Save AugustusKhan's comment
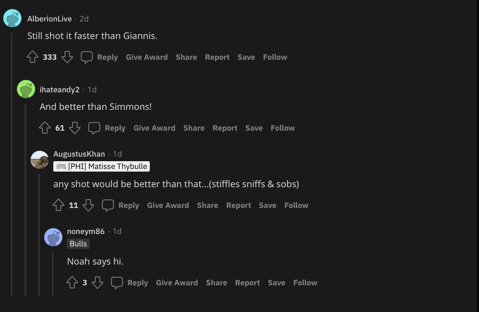This screenshot has height=312, width=479. pos(267,205)
